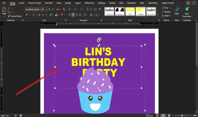The width and height of the screenshot is (198, 117).
Task: Click the Focus mode status bar icon
Action: click(x=149, y=116)
